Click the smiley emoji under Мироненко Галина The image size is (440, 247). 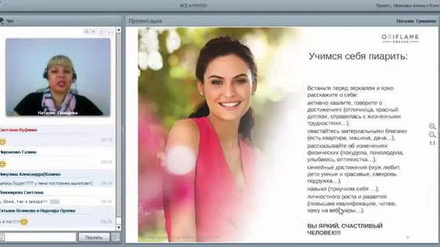pos(3,163)
